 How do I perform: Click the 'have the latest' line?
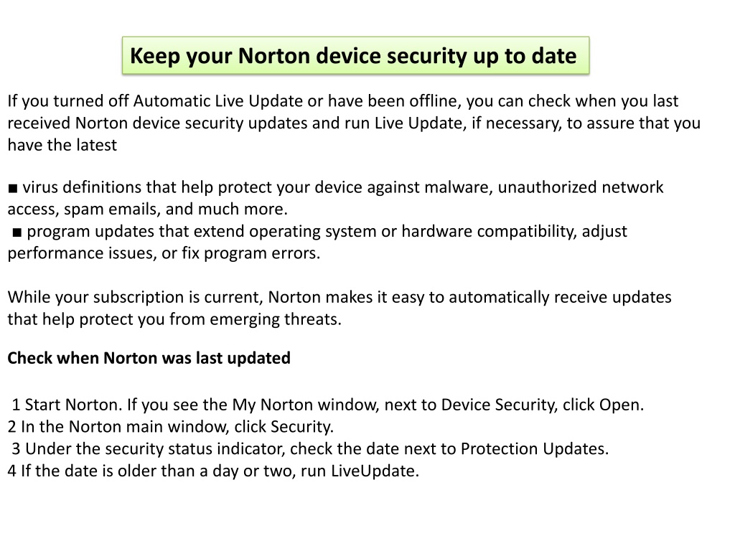click(x=62, y=145)
